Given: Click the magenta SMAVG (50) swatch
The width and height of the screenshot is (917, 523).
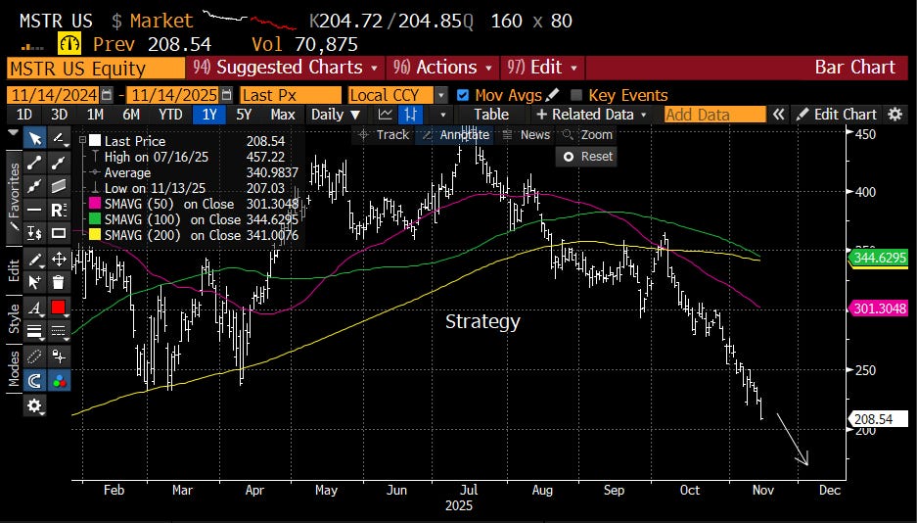Looking at the screenshot, I should coord(94,204).
